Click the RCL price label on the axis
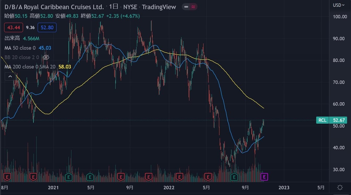 pyautogui.click(x=322, y=120)
